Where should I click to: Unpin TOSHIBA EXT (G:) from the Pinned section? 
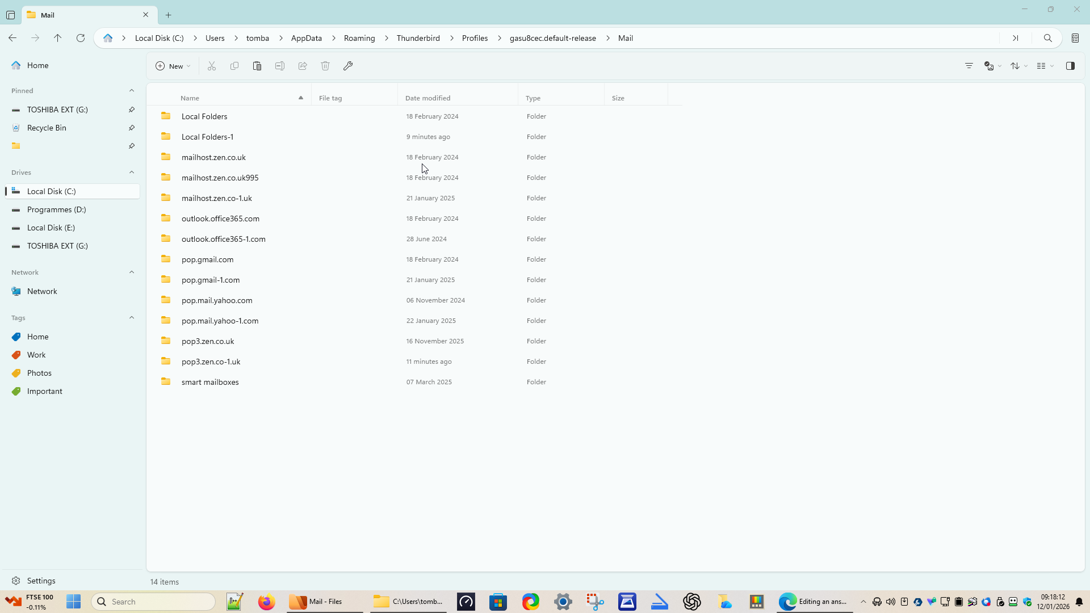point(132,110)
